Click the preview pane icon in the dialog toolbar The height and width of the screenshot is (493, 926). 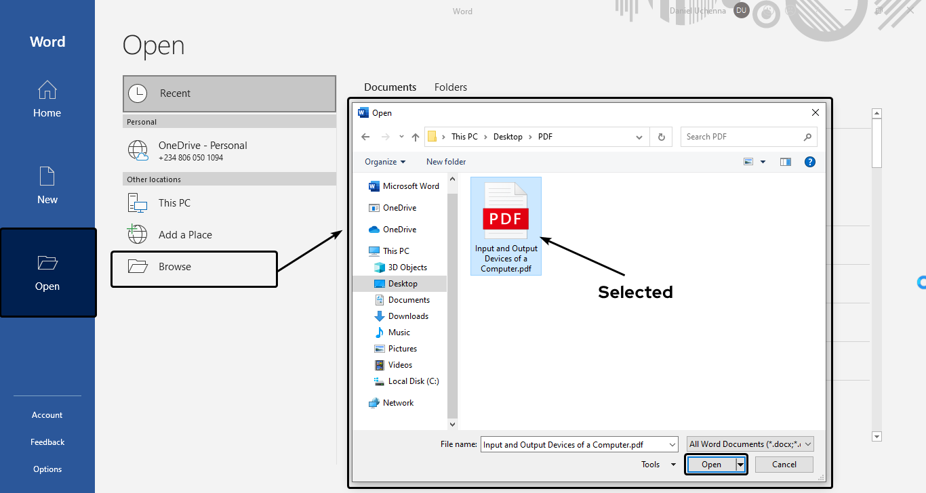tap(786, 161)
